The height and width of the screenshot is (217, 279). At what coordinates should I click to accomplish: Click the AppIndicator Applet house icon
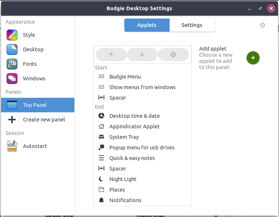[101, 126]
